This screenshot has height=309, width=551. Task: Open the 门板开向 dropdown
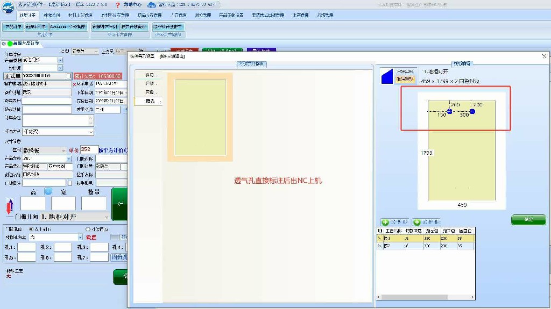[x=107, y=217]
